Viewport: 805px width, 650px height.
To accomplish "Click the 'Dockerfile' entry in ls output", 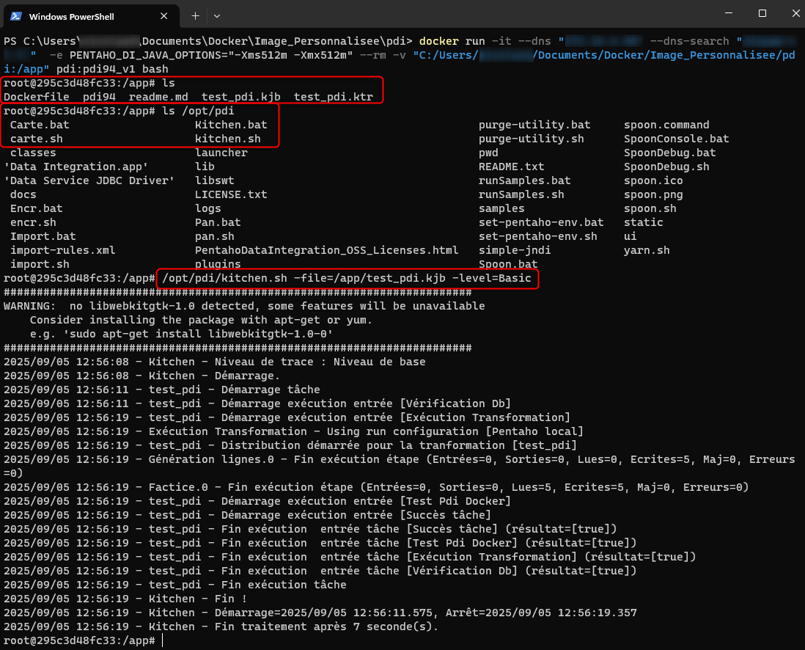I will pyautogui.click(x=37, y=97).
